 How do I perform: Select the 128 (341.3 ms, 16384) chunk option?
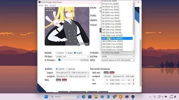(117, 30)
